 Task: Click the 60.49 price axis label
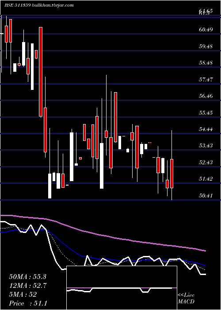tap(206, 30)
